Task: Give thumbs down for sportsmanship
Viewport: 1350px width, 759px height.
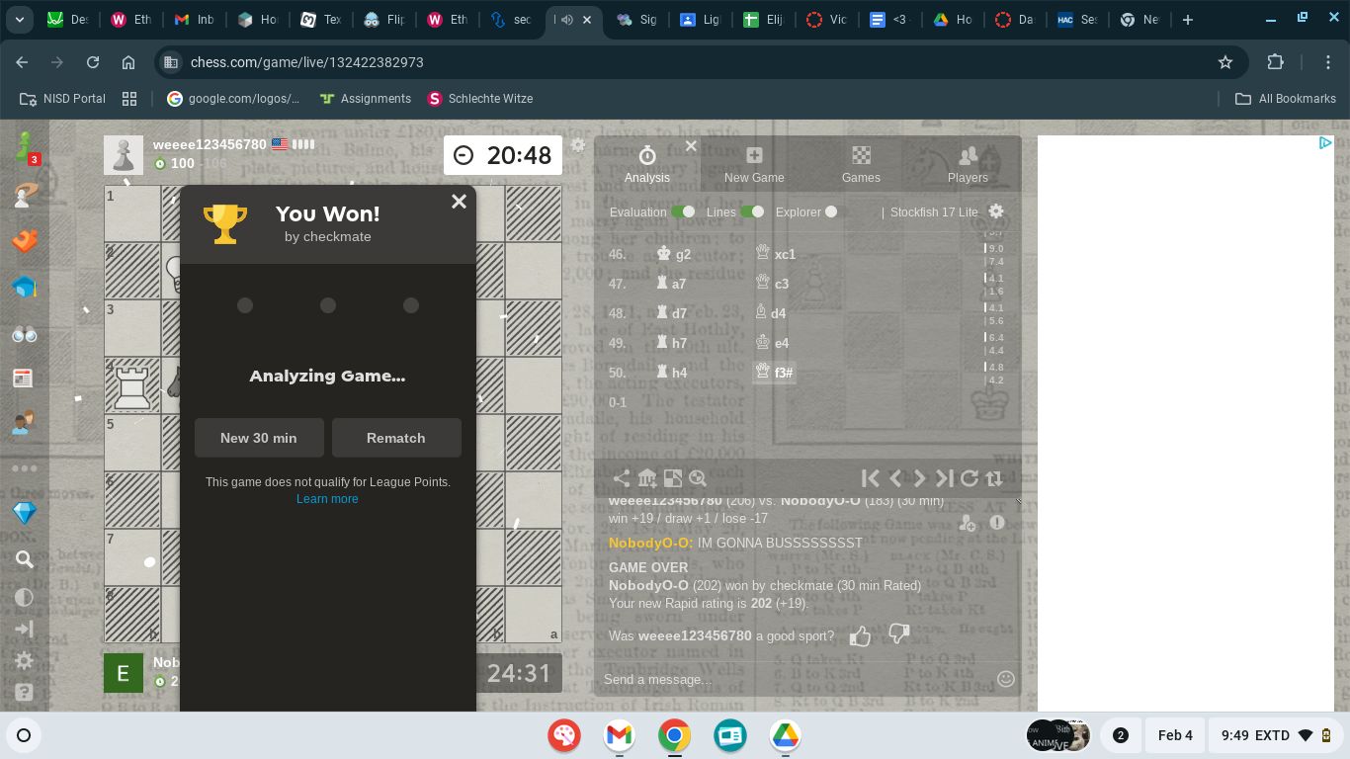Action: [x=898, y=633]
